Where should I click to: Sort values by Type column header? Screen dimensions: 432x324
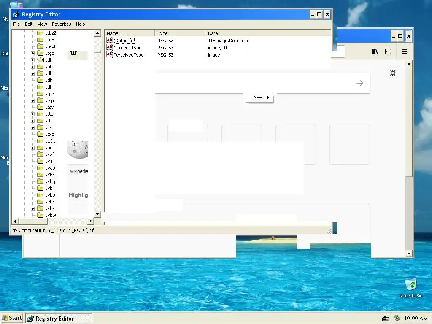[x=180, y=33]
